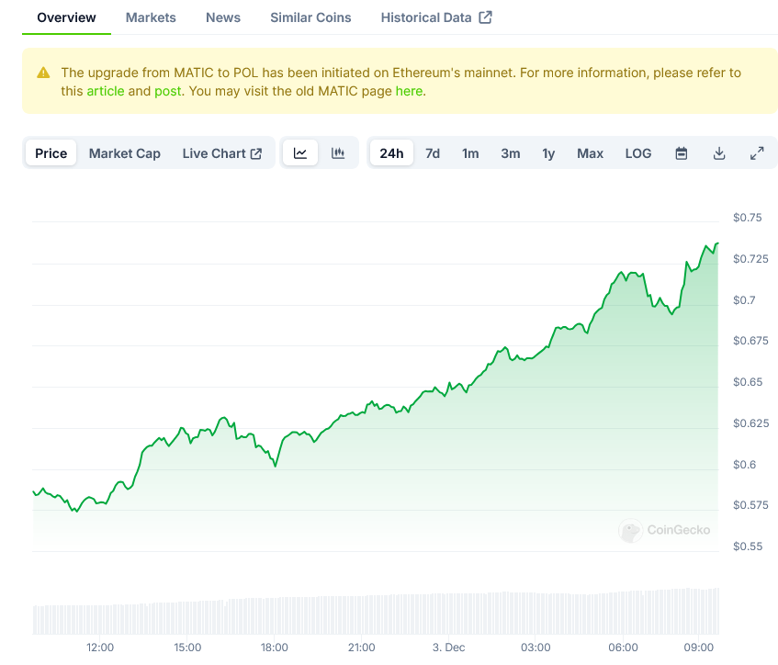The width and height of the screenshot is (778, 665).
Task: Open the Markets tab
Action: click(x=151, y=17)
